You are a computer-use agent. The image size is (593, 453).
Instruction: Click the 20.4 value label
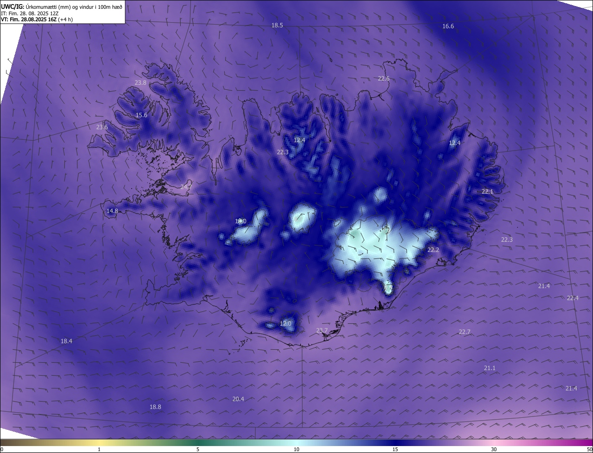tap(238, 399)
